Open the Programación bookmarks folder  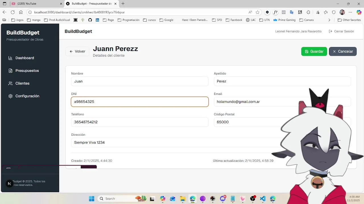[129, 20]
